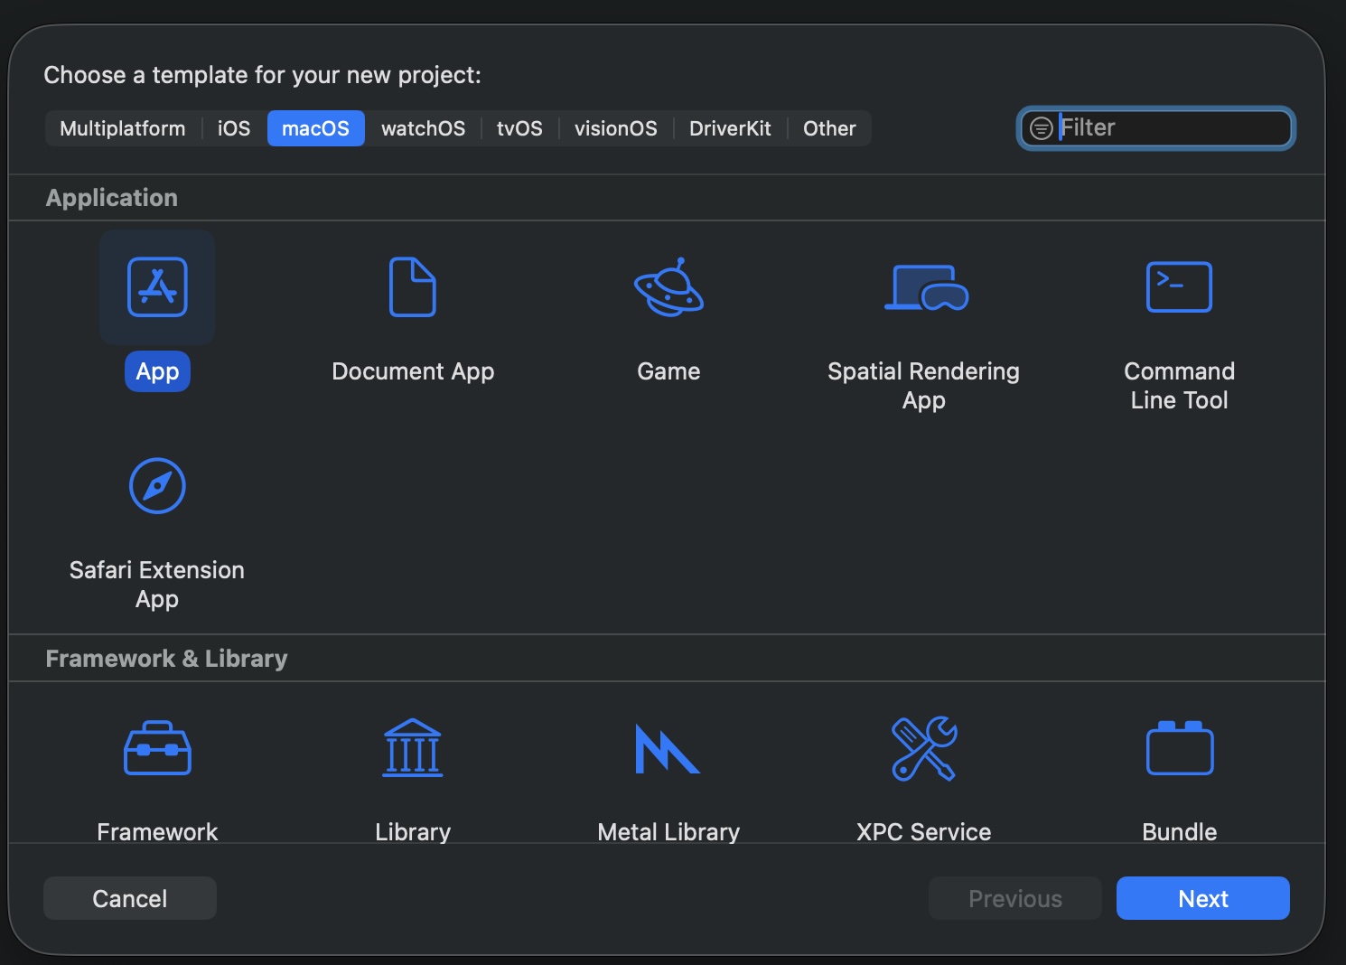
Task: Click the Metal Library label
Action: [x=668, y=831]
